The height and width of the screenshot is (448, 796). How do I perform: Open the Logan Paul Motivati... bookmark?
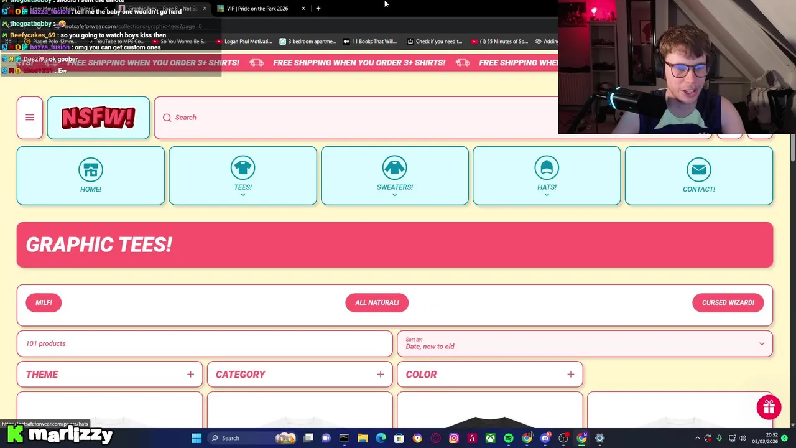[243, 42]
